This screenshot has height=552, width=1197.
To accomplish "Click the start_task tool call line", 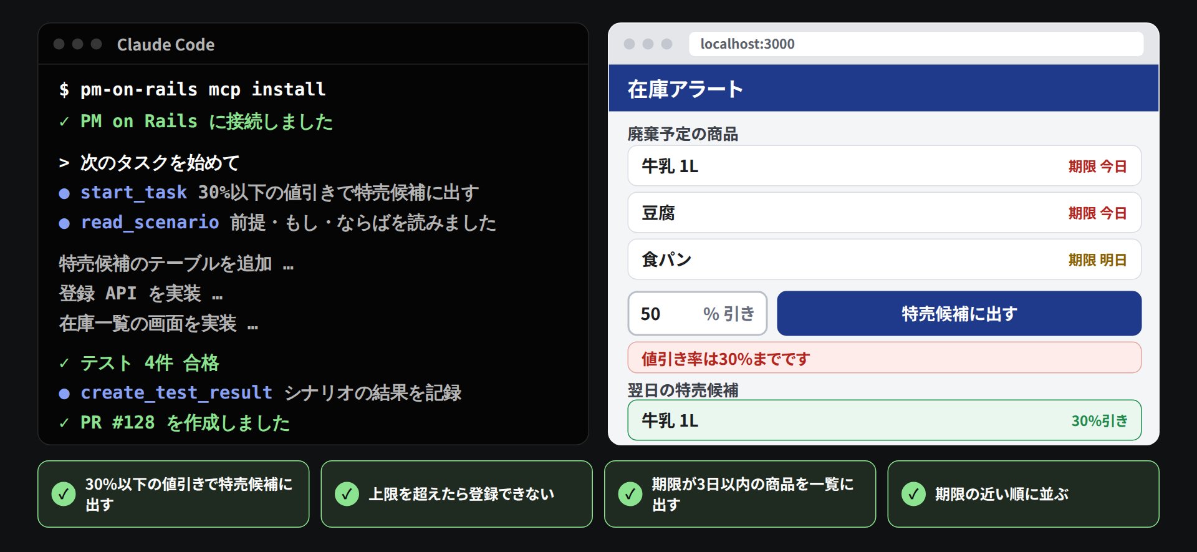I will pyautogui.click(x=269, y=192).
